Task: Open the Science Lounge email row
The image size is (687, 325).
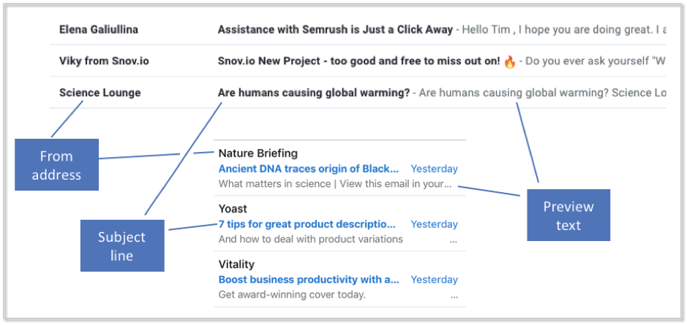Action: coord(358,92)
